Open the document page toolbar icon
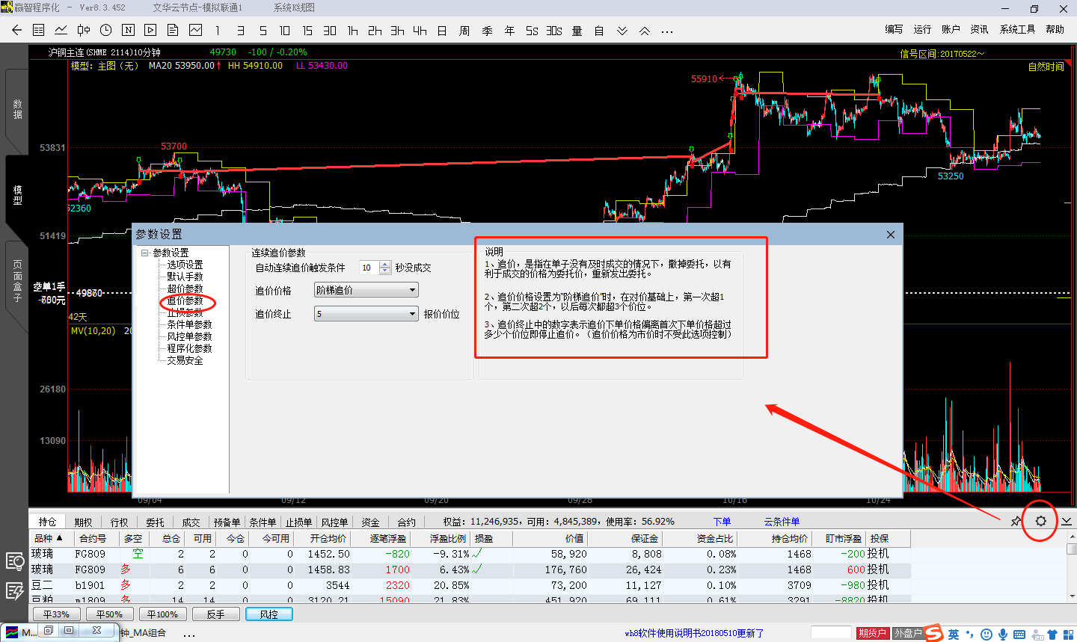The width and height of the screenshot is (1077, 642). tap(173, 31)
